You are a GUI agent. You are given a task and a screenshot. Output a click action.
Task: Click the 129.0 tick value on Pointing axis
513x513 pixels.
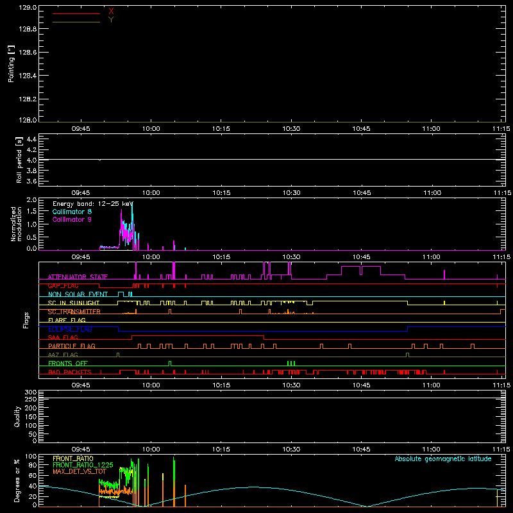(x=28, y=8)
